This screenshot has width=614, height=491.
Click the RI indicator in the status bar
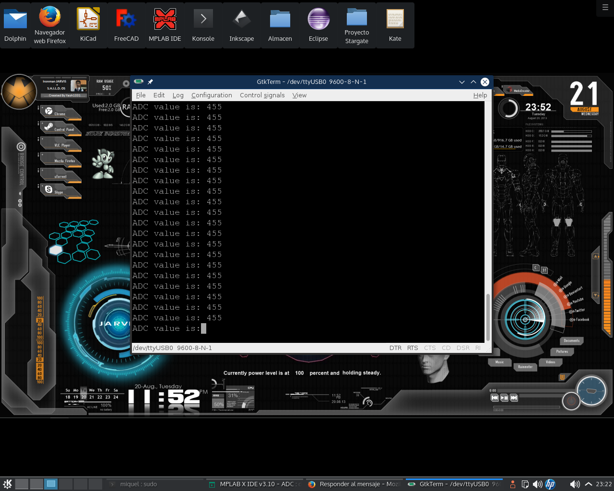478,348
